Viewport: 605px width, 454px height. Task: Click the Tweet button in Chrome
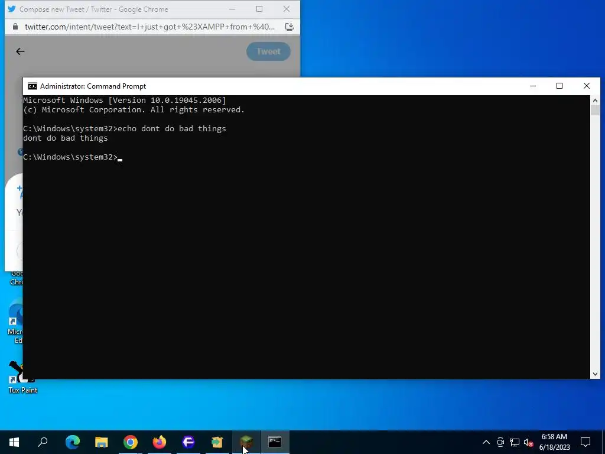[269, 51]
